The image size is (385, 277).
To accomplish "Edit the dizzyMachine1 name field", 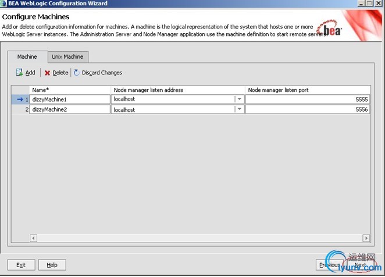I will pyautogui.click(x=70, y=100).
